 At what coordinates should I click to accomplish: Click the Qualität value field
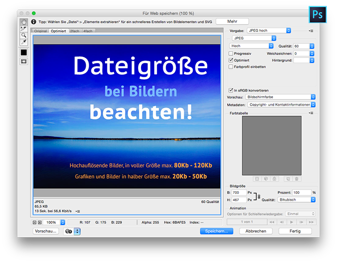[301, 46]
